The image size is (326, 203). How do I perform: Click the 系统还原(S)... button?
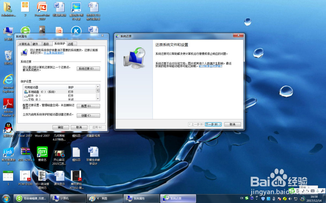point(88,69)
